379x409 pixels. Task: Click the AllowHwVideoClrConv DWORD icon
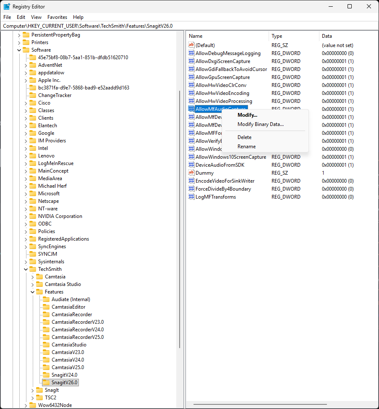(191, 85)
